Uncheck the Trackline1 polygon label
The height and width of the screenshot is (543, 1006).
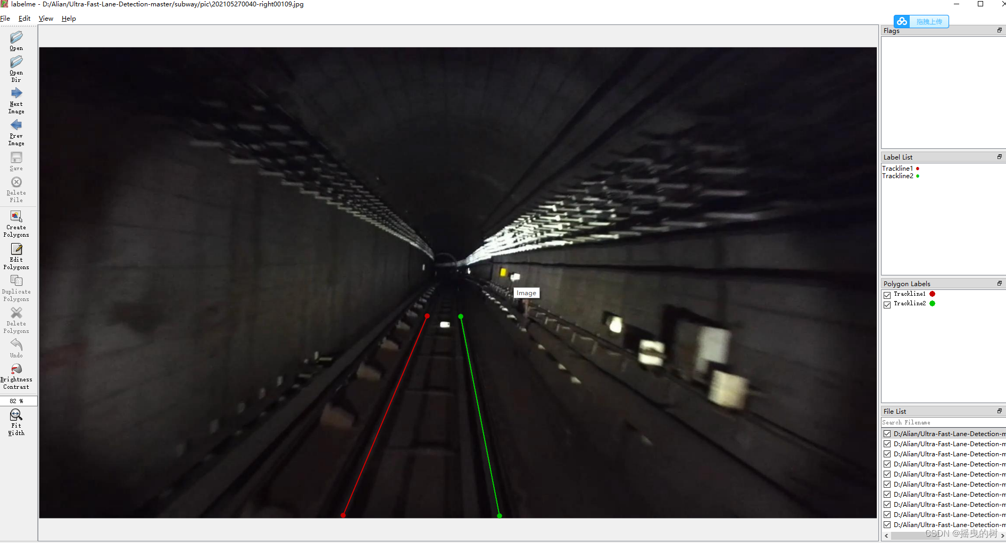click(x=887, y=294)
